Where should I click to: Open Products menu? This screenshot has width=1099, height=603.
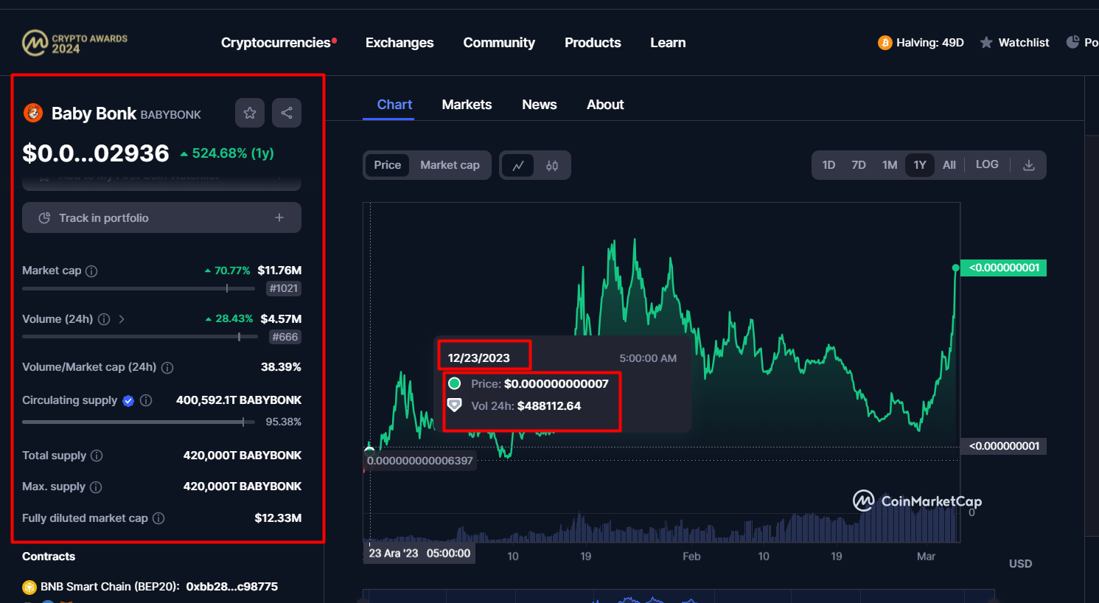593,43
